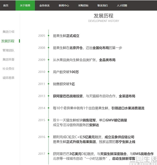This screenshot has width=157, height=165.
Task: Click the 易果生鲜在北京开仓 entry text
Action: coord(88,48)
